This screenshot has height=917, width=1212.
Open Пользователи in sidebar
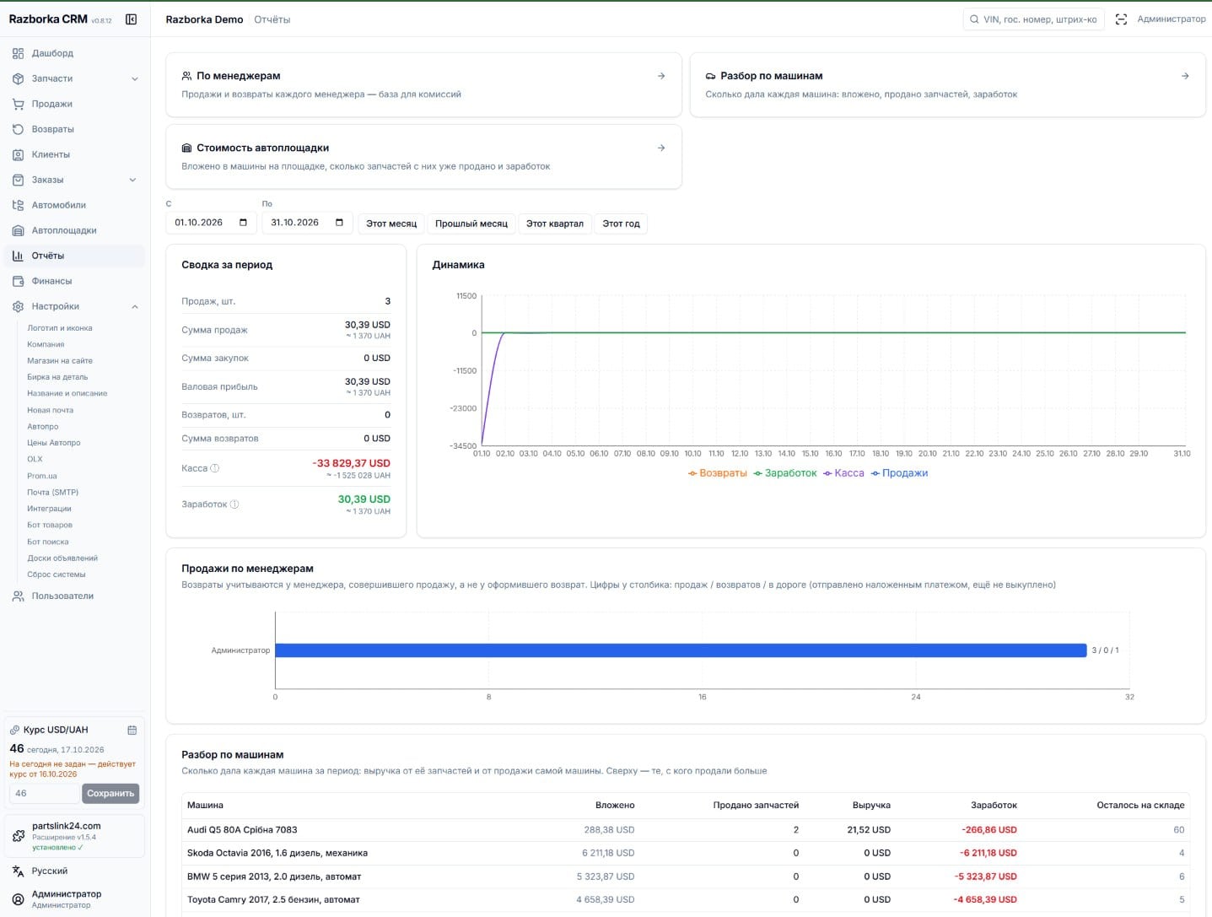tap(74, 596)
